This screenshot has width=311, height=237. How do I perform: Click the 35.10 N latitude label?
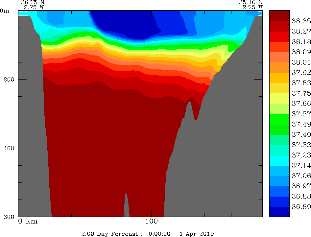click(251, 2)
